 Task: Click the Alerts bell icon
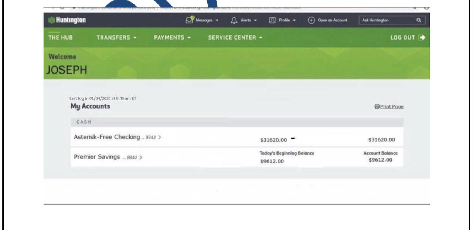(x=233, y=20)
